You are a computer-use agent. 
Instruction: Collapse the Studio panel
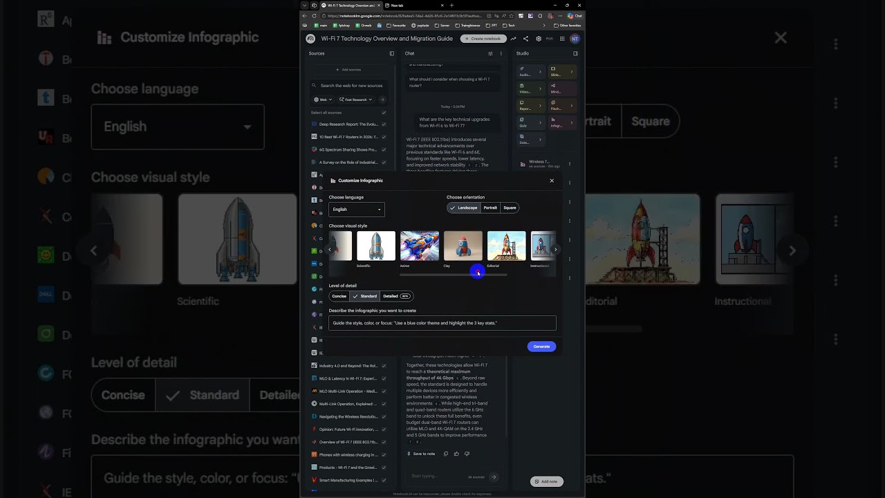(575, 53)
